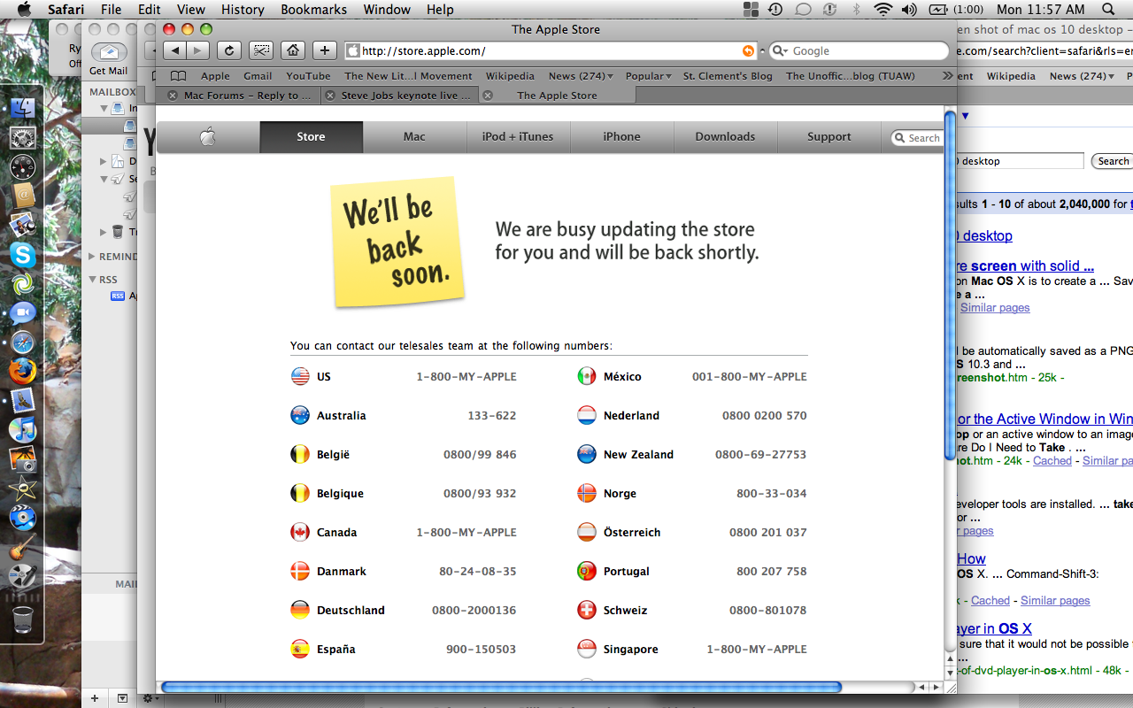Screen dimensions: 1133x708
Task: Go back with Safari's back arrow
Action: coord(176,50)
